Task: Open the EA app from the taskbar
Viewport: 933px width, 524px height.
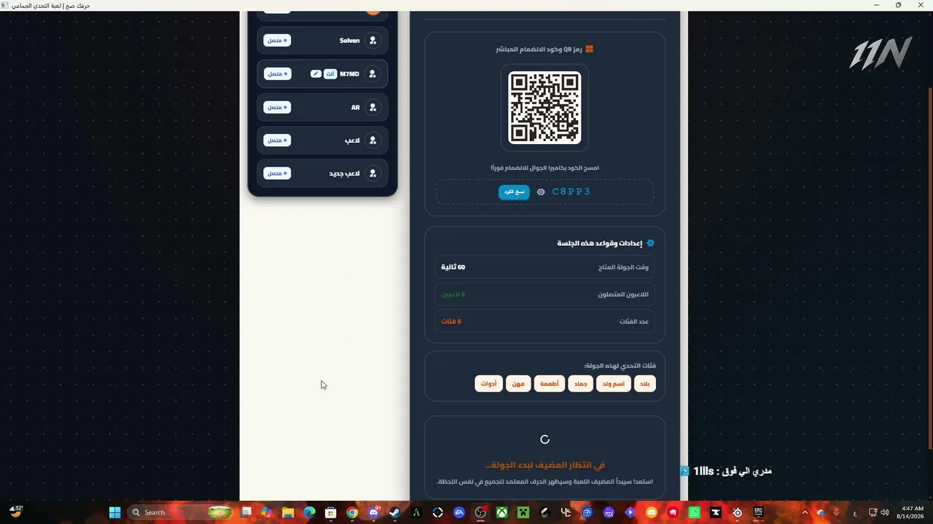Action: pyautogui.click(x=459, y=512)
